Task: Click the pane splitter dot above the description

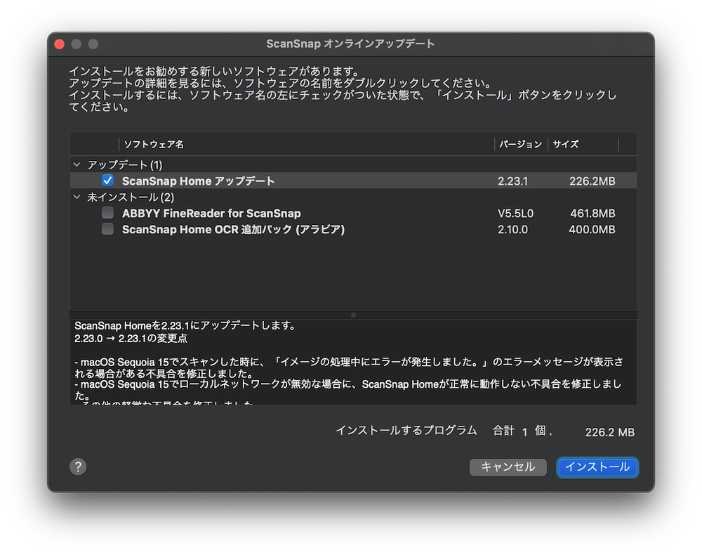Action: (x=353, y=315)
